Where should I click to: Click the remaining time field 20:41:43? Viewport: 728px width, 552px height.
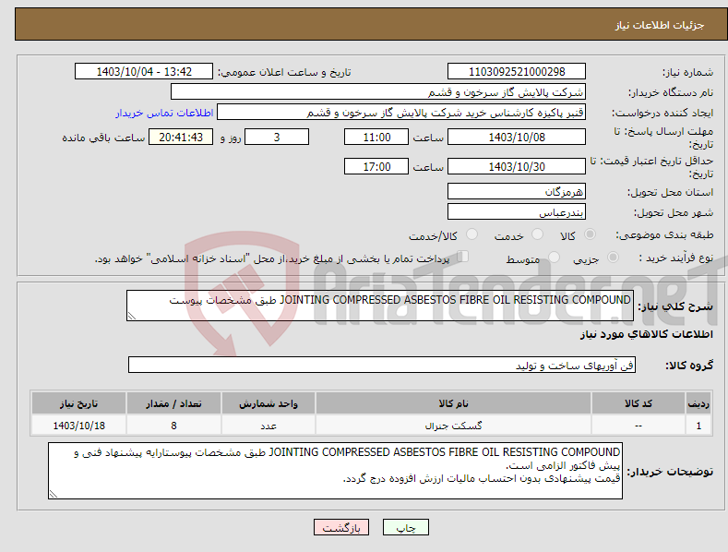pyautogui.click(x=181, y=137)
